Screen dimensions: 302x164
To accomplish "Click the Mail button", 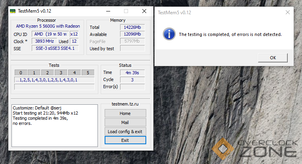I will pyautogui.click(x=125, y=123).
